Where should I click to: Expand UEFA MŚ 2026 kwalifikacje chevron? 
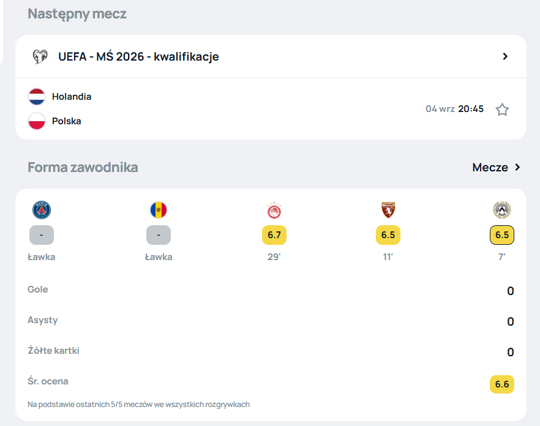[x=505, y=56]
